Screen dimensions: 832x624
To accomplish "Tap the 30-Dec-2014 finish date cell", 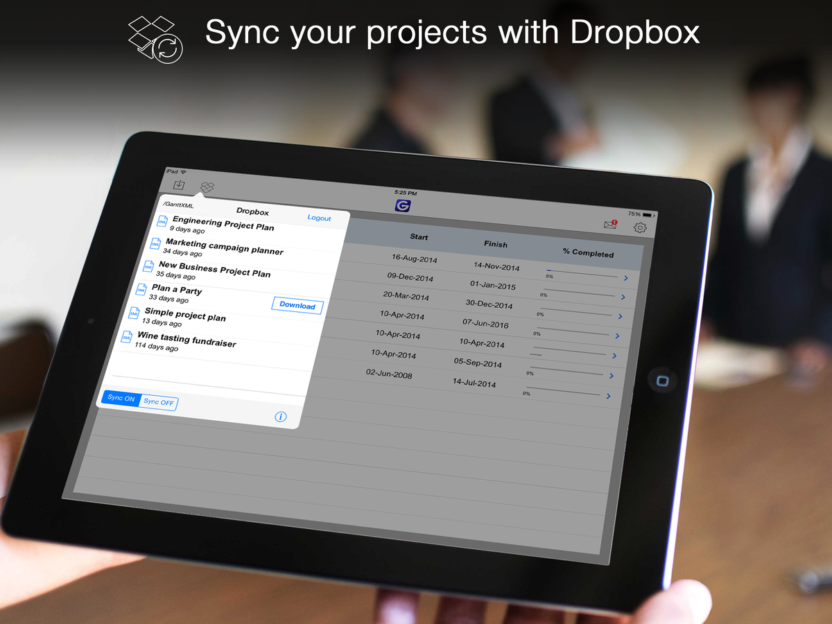I will pyautogui.click(x=489, y=304).
